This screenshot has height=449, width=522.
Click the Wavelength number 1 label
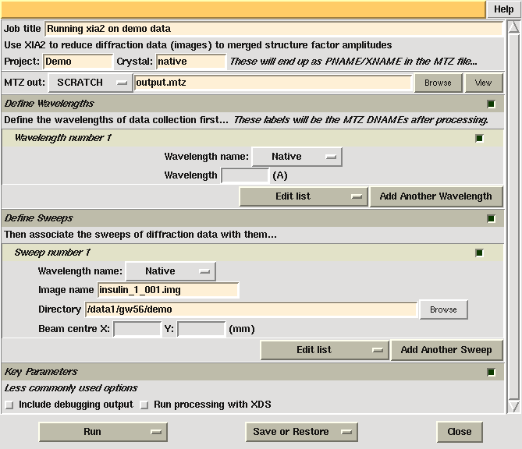(63, 138)
